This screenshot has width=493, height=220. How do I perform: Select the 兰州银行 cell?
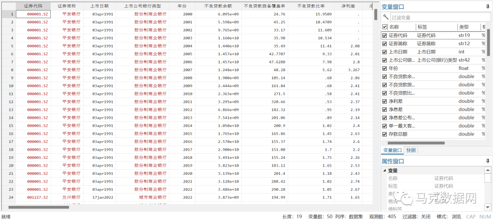tap(67, 197)
